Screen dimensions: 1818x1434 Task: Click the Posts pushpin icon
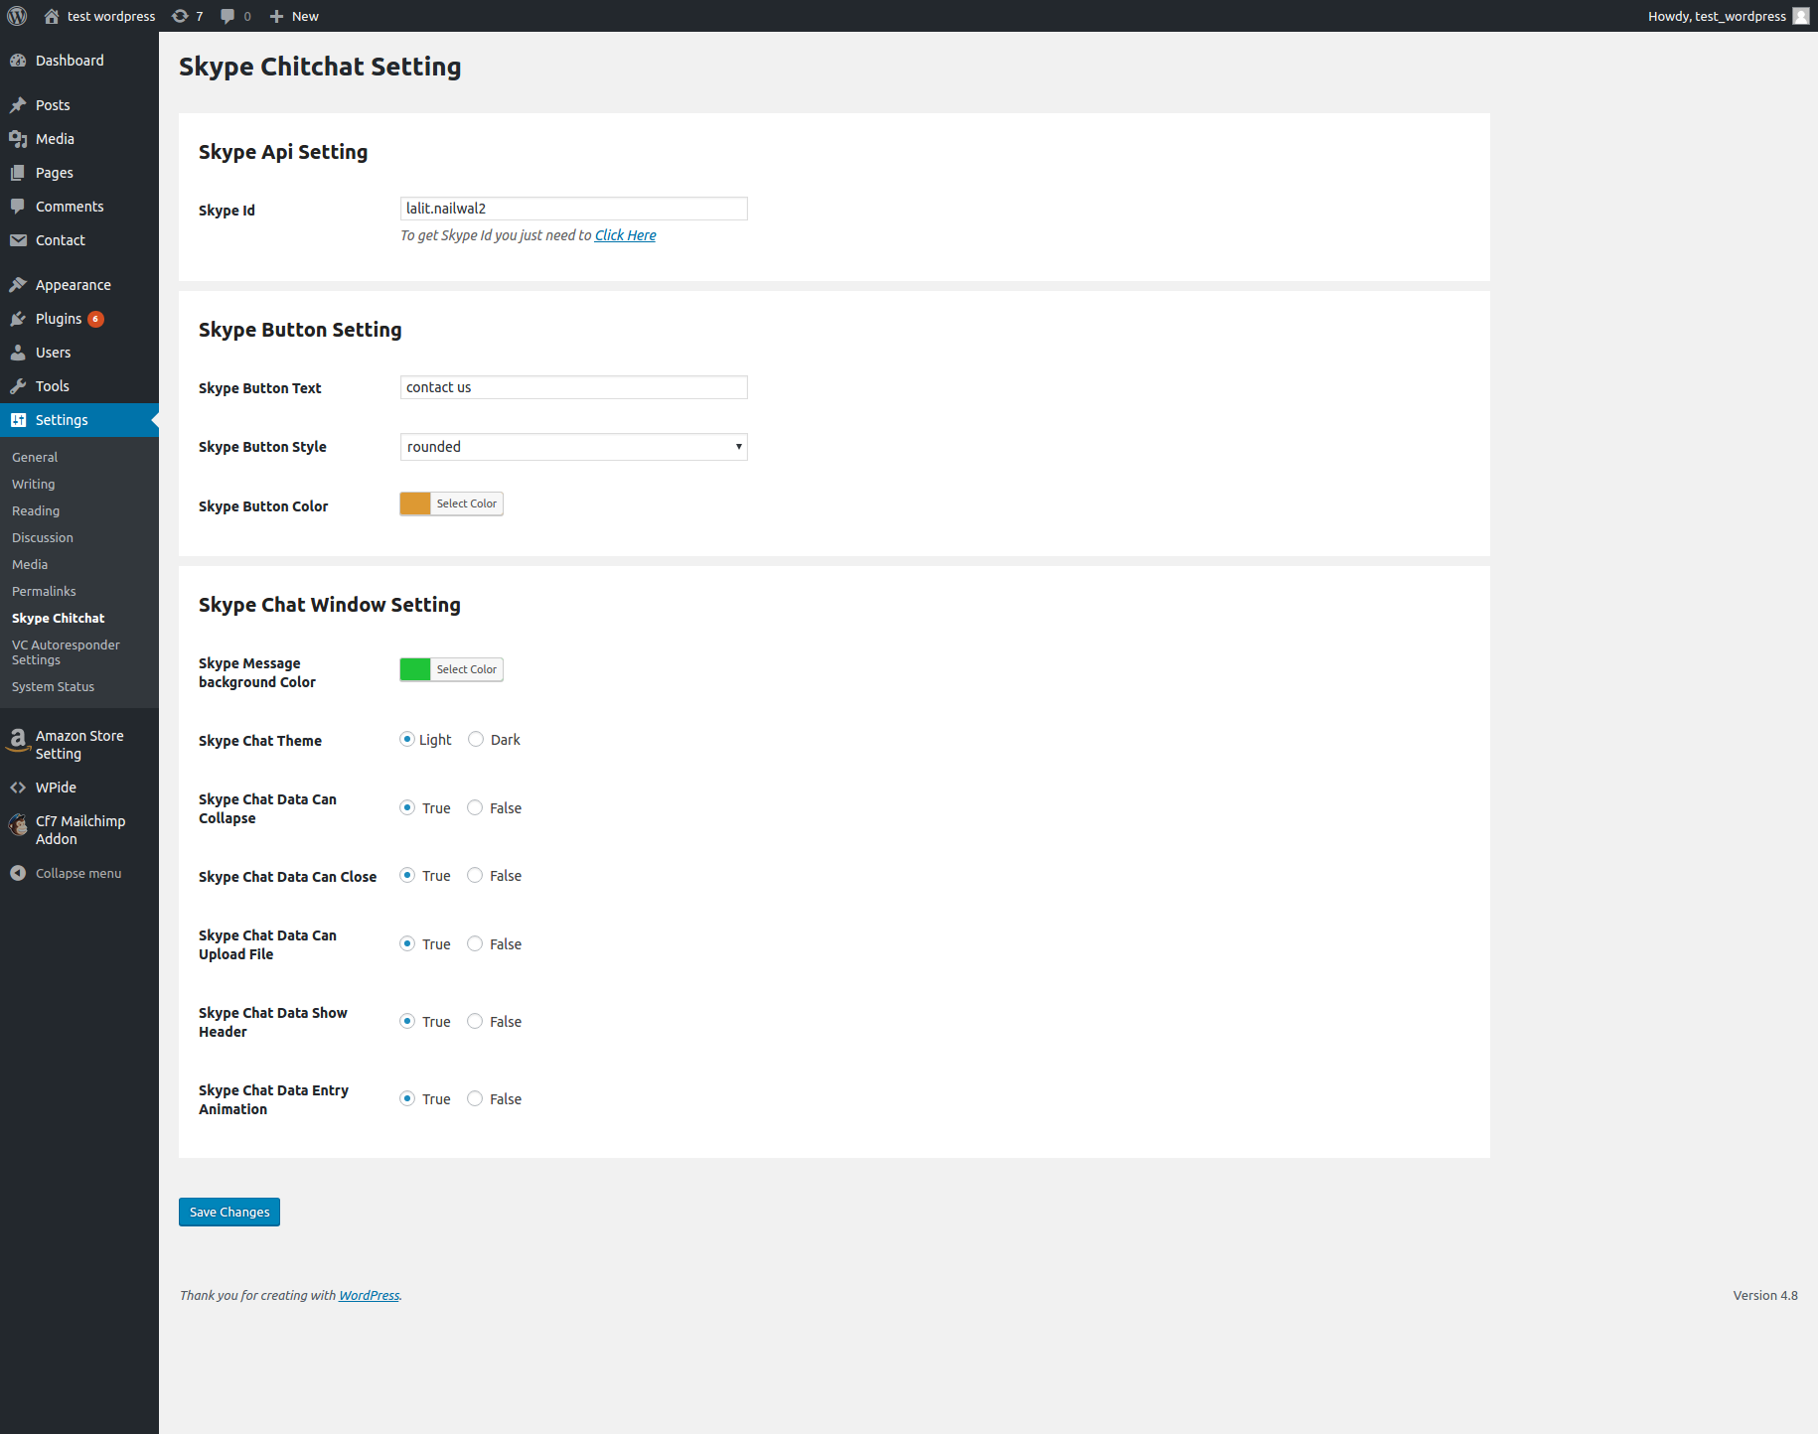tap(18, 105)
